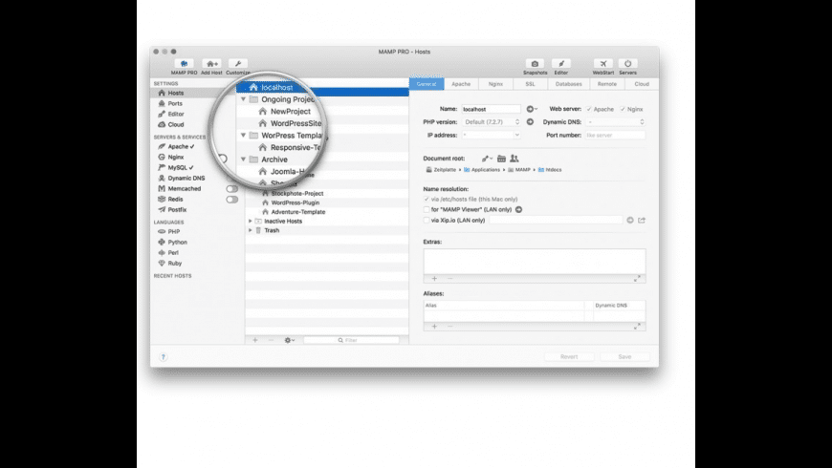Image resolution: width=832 pixels, height=468 pixels.
Task: Open Postfix in the sidebar
Action: [177, 210]
